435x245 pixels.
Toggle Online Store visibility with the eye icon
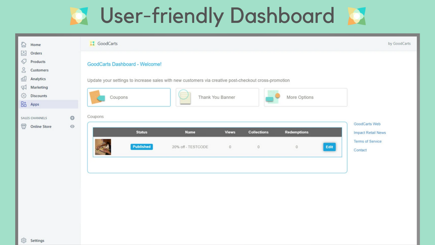(x=72, y=126)
